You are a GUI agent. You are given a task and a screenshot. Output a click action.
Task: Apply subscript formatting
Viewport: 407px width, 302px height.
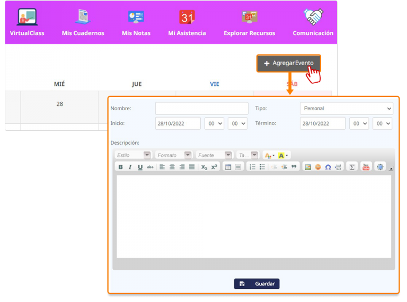pyautogui.click(x=204, y=167)
